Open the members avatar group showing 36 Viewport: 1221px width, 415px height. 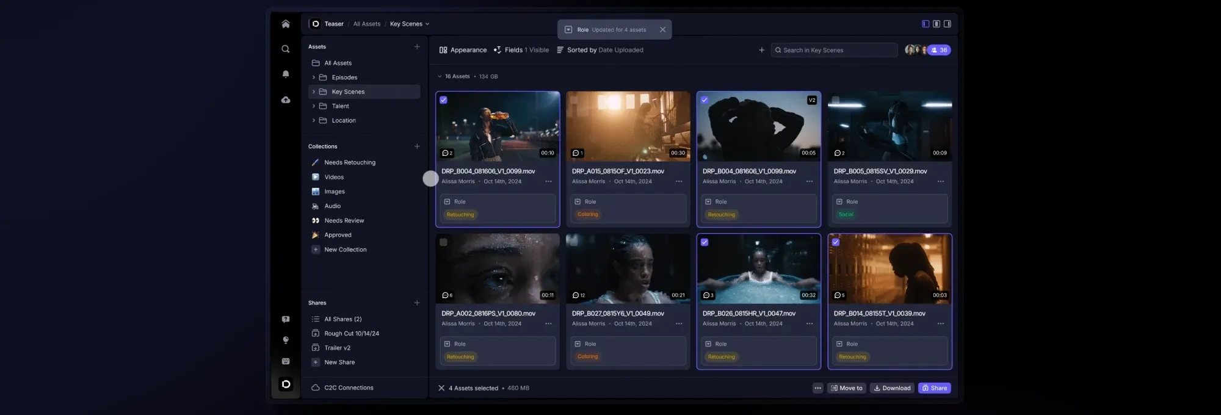[x=927, y=50]
